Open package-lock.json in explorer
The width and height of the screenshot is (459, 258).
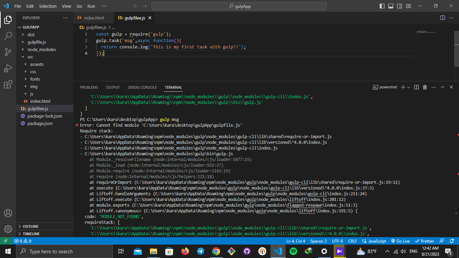click(45, 116)
